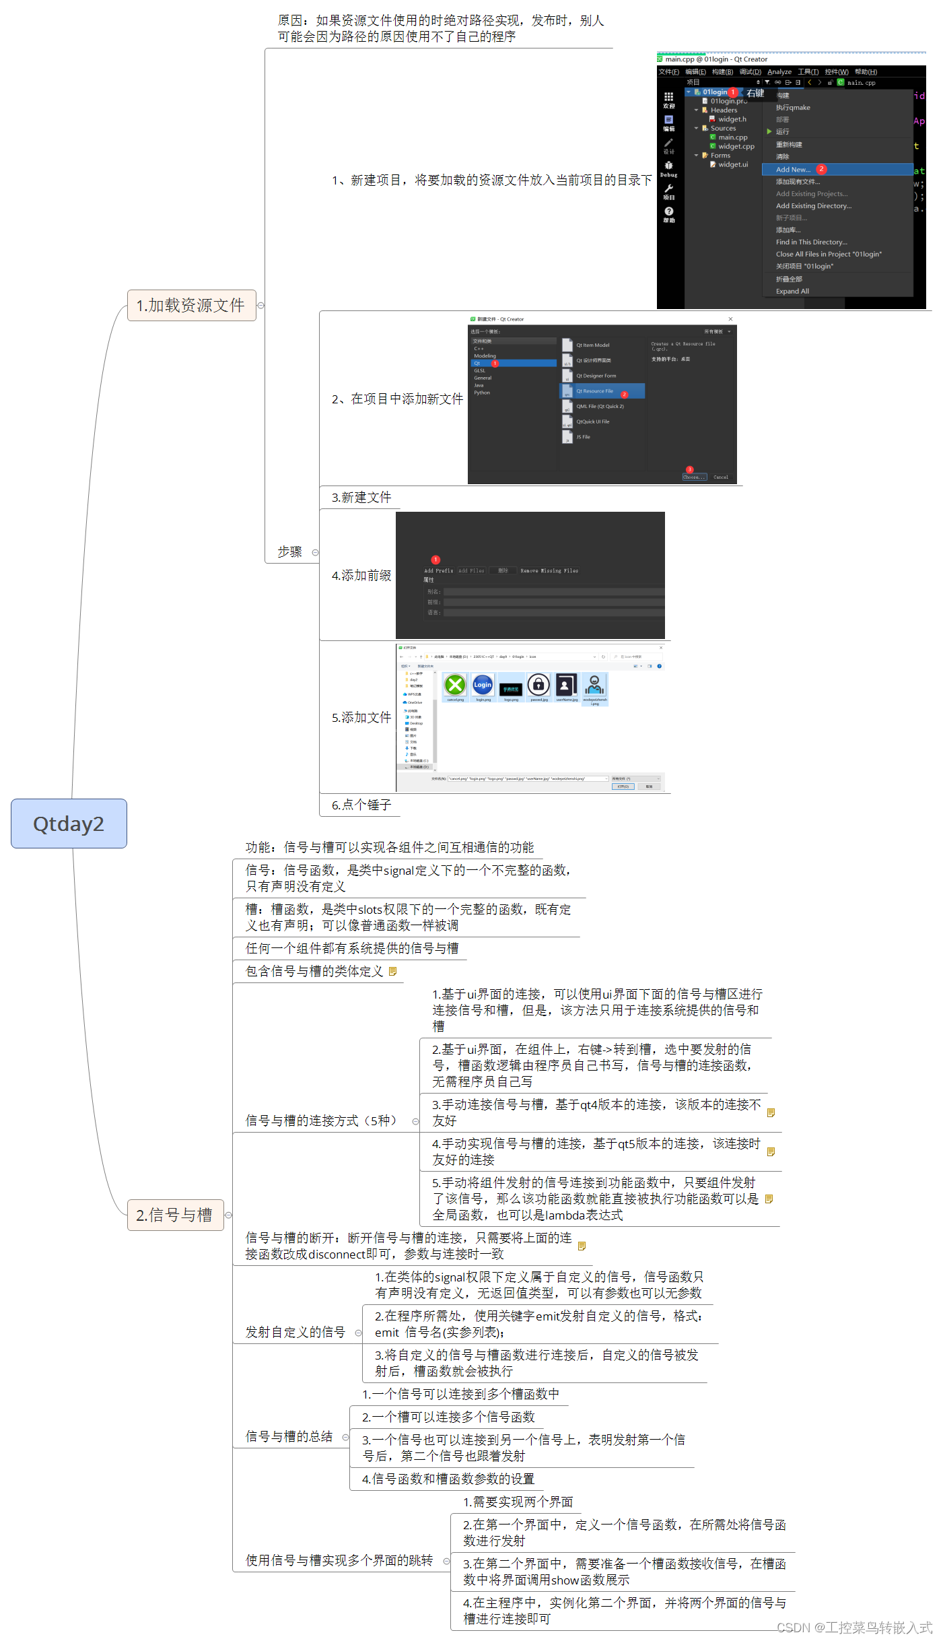The height and width of the screenshot is (1641, 943).
Task: Switch to Debug mode in Qt Creator sidebar
Action: tap(668, 169)
